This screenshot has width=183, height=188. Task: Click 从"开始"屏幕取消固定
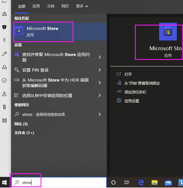tap(142, 83)
